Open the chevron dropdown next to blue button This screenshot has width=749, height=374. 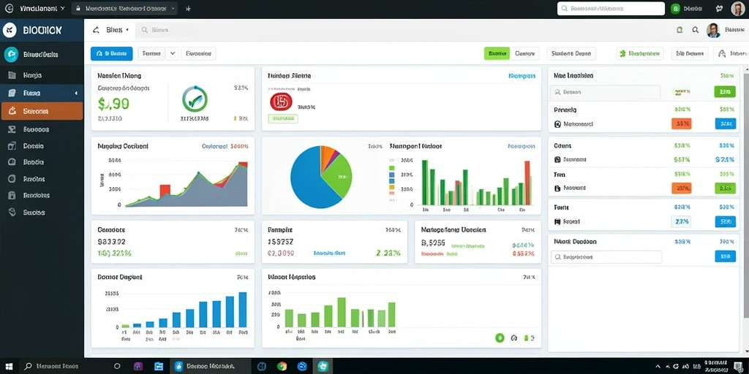click(173, 53)
